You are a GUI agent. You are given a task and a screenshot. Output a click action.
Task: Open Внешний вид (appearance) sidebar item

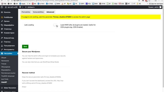[x=9, y=38]
